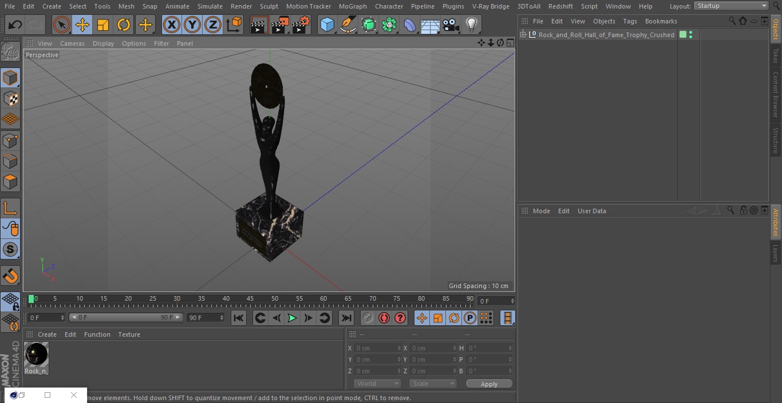Open the Scale mode dropdown
The image size is (782, 403).
(x=433, y=384)
